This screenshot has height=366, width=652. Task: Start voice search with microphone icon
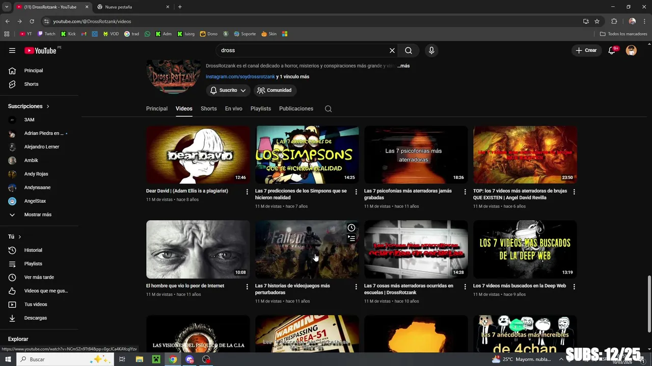(431, 50)
